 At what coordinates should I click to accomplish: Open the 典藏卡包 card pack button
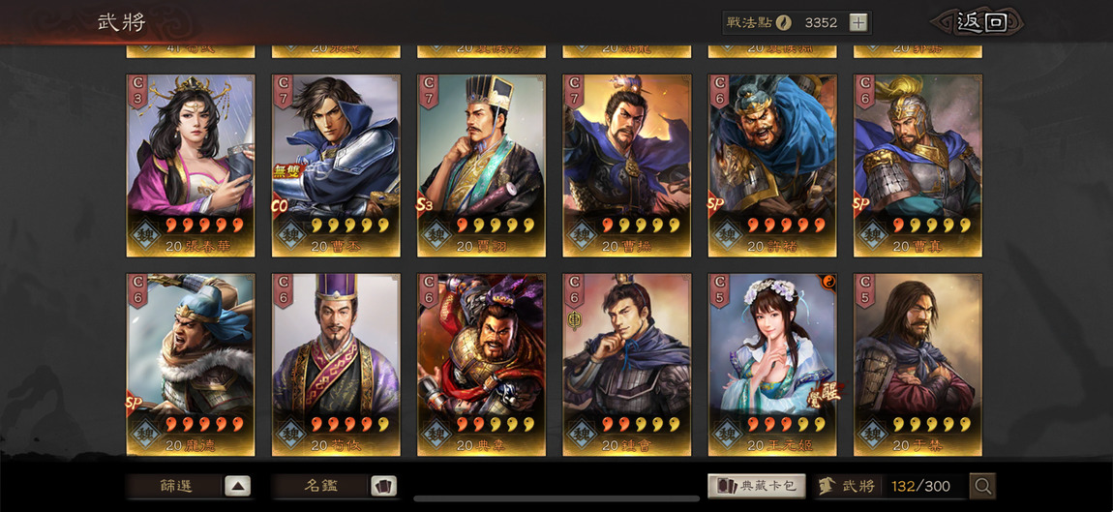click(757, 487)
